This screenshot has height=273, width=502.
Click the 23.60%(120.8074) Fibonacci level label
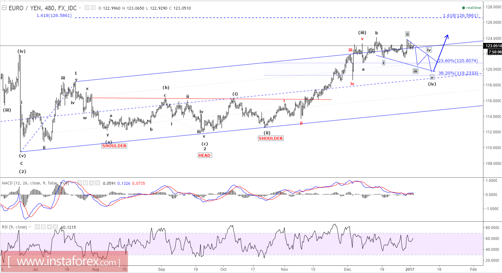(x=458, y=60)
